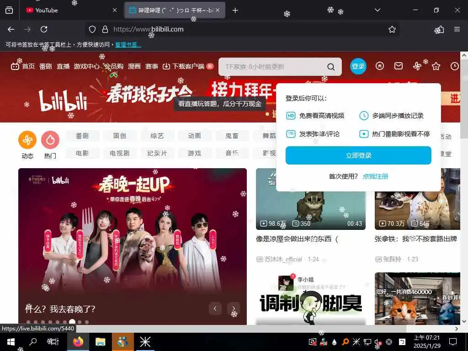Select the 音乐 category chip
This screenshot has height=351, width=468.
click(x=232, y=153)
